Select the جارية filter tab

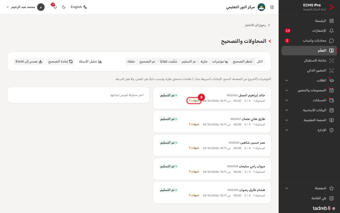(204, 62)
